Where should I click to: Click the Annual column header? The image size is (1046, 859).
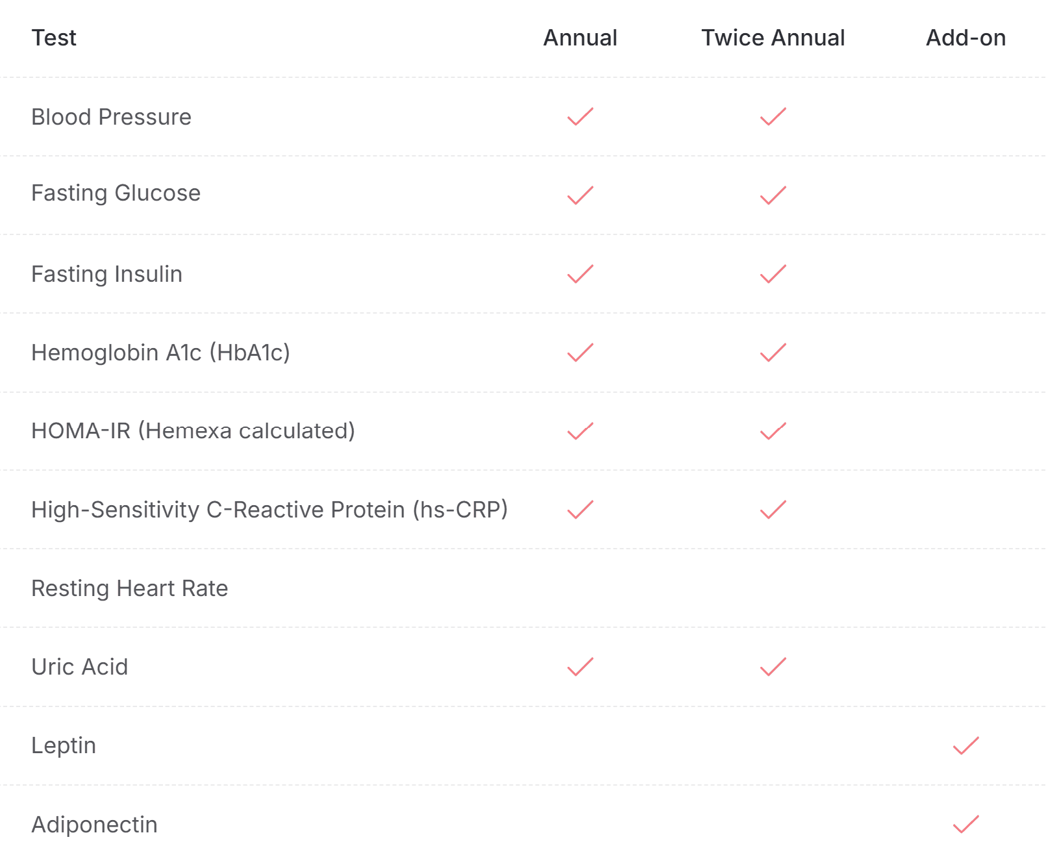point(580,38)
